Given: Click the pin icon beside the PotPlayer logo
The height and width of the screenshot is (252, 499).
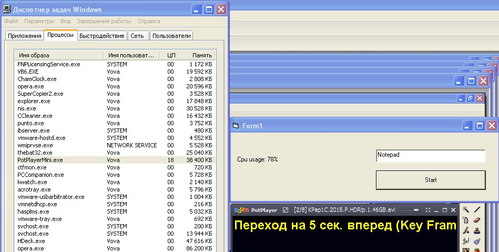Looking at the screenshot, I should point(286,210).
